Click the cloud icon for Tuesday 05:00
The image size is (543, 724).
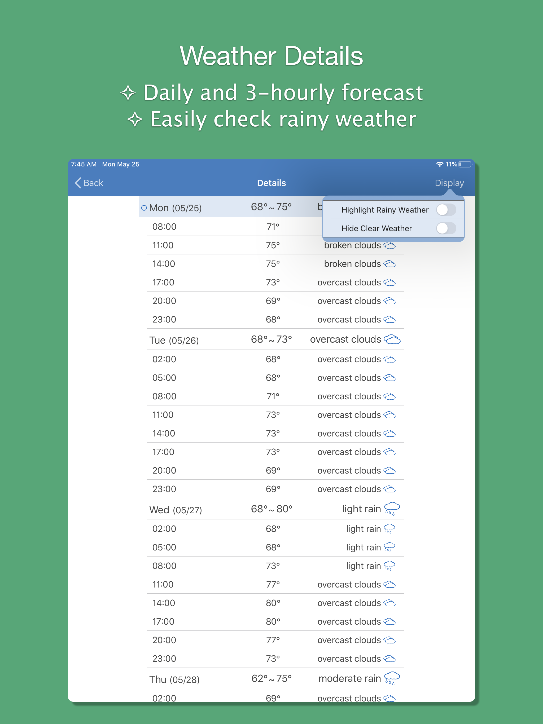tap(389, 378)
